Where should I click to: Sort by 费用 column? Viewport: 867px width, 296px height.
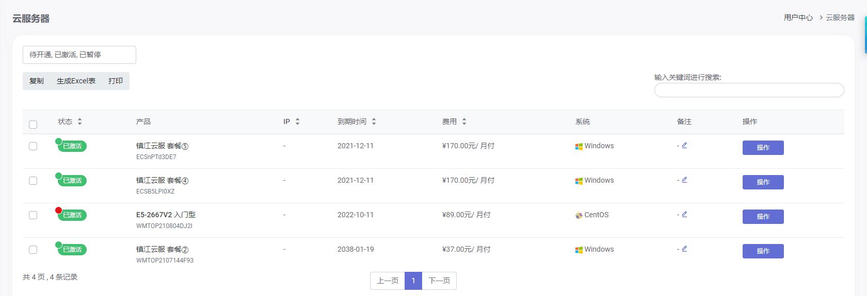tap(464, 121)
